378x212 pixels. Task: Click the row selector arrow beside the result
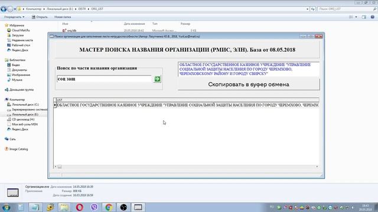pyautogui.click(x=55, y=105)
